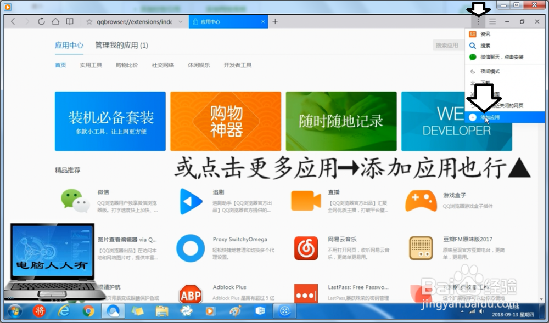
Task: Click 添加应用 in the dropdown menu
Action: (505, 117)
